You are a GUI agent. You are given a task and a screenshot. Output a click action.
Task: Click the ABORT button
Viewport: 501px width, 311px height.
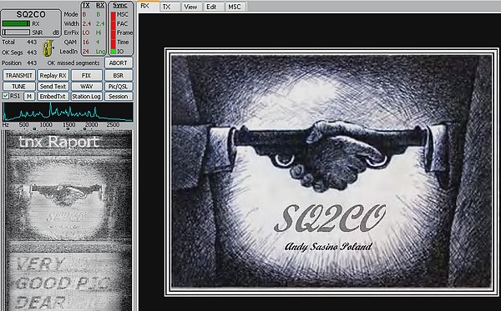coord(119,63)
